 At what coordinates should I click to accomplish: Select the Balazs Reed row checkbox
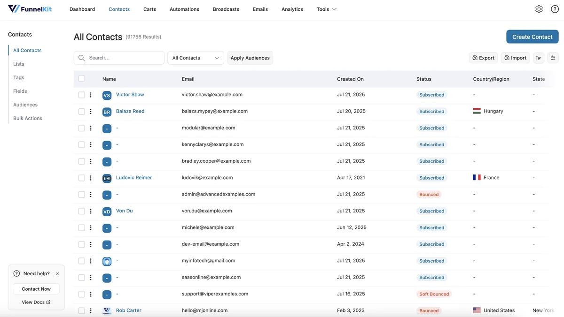[82, 112]
